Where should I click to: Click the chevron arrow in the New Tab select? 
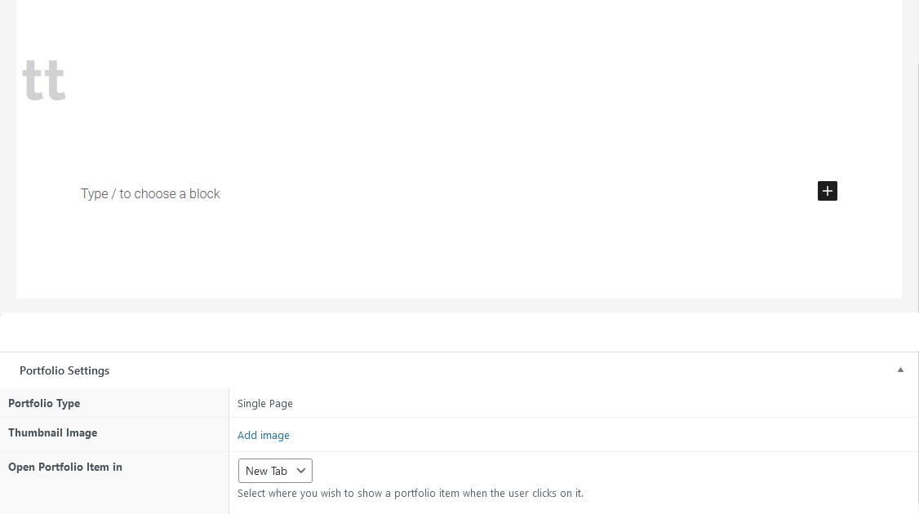tap(301, 471)
